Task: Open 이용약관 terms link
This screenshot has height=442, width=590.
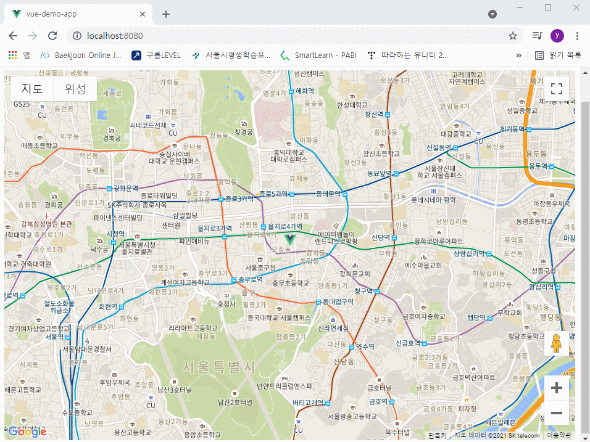Action: coord(559,435)
